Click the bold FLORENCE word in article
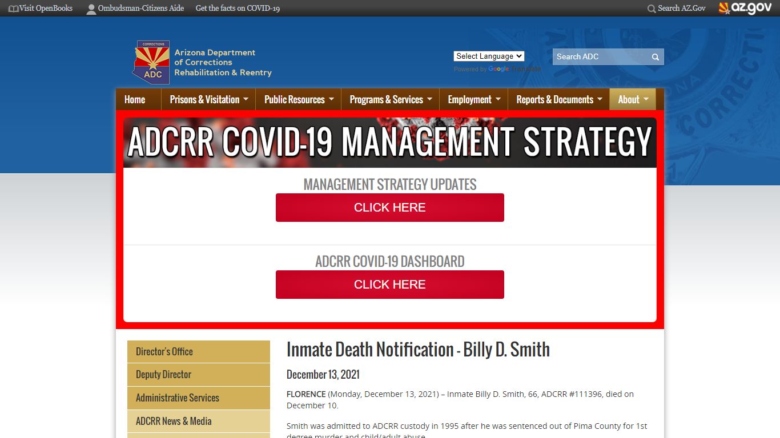This screenshot has width=780, height=438. click(x=306, y=394)
